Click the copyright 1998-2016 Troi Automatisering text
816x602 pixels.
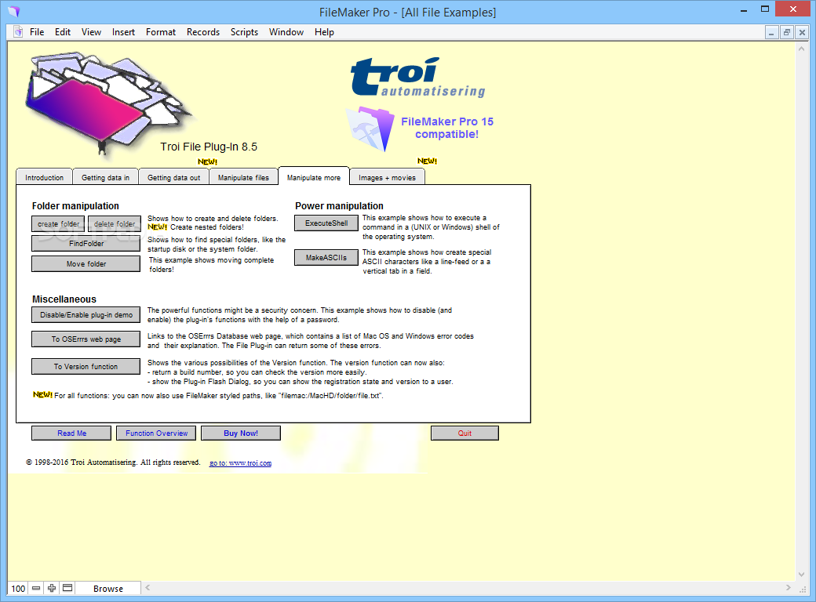(x=113, y=462)
